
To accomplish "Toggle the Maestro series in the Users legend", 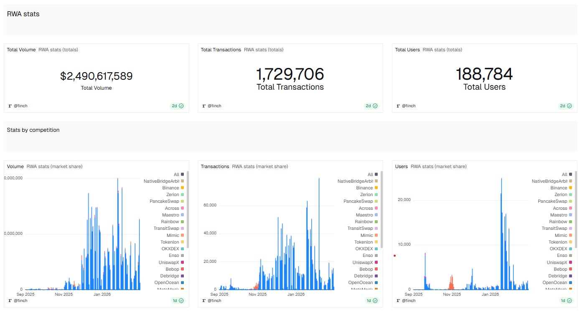I will (559, 215).
